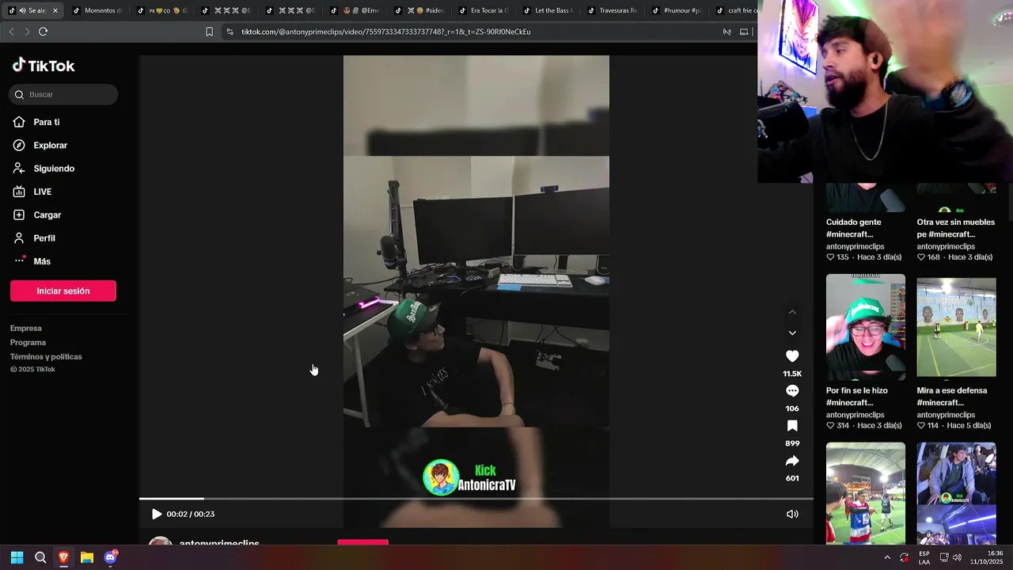Click the Kick AntonicraTV video overlay

click(x=470, y=477)
